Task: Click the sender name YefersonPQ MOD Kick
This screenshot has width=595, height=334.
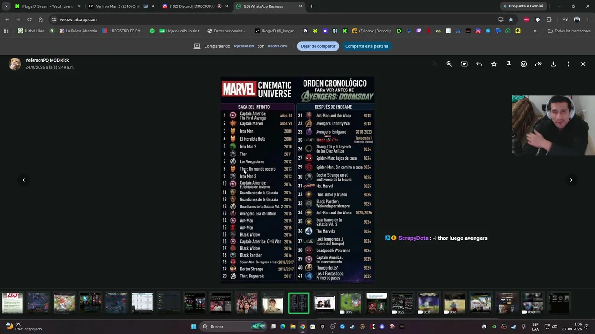Action: [47, 60]
